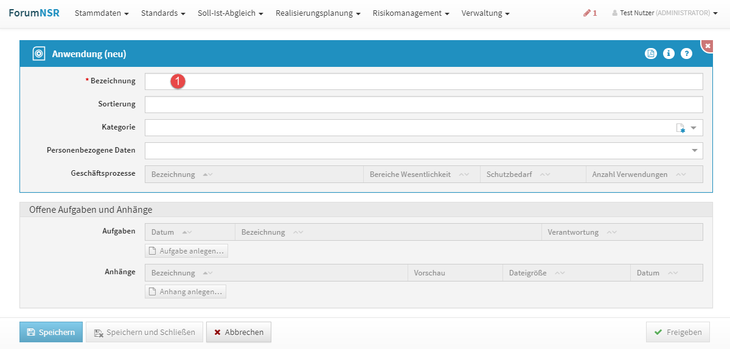This screenshot has height=349, width=730.
Task: Click the red pencil edit counter icon
Action: point(589,13)
